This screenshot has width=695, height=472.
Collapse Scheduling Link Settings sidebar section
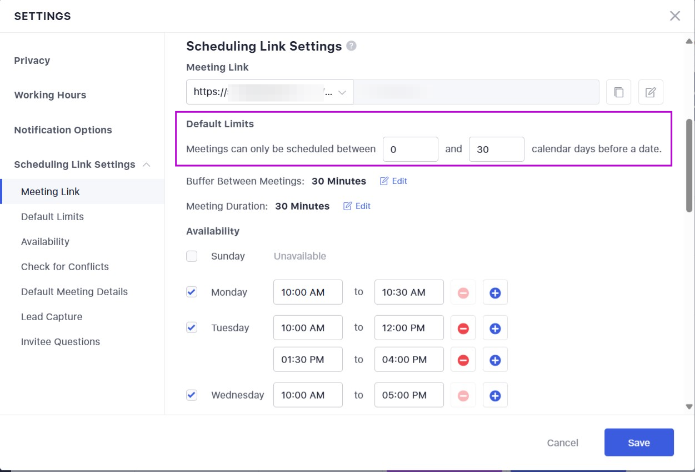[x=147, y=165]
